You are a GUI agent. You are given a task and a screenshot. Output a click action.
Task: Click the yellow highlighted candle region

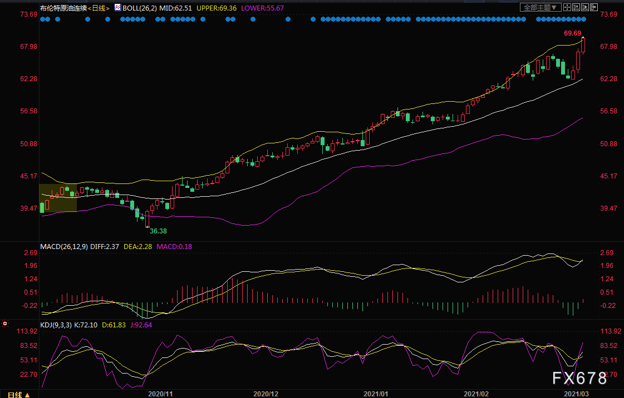(x=58, y=197)
